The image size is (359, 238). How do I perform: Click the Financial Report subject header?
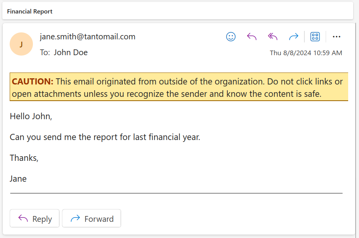[30, 12]
